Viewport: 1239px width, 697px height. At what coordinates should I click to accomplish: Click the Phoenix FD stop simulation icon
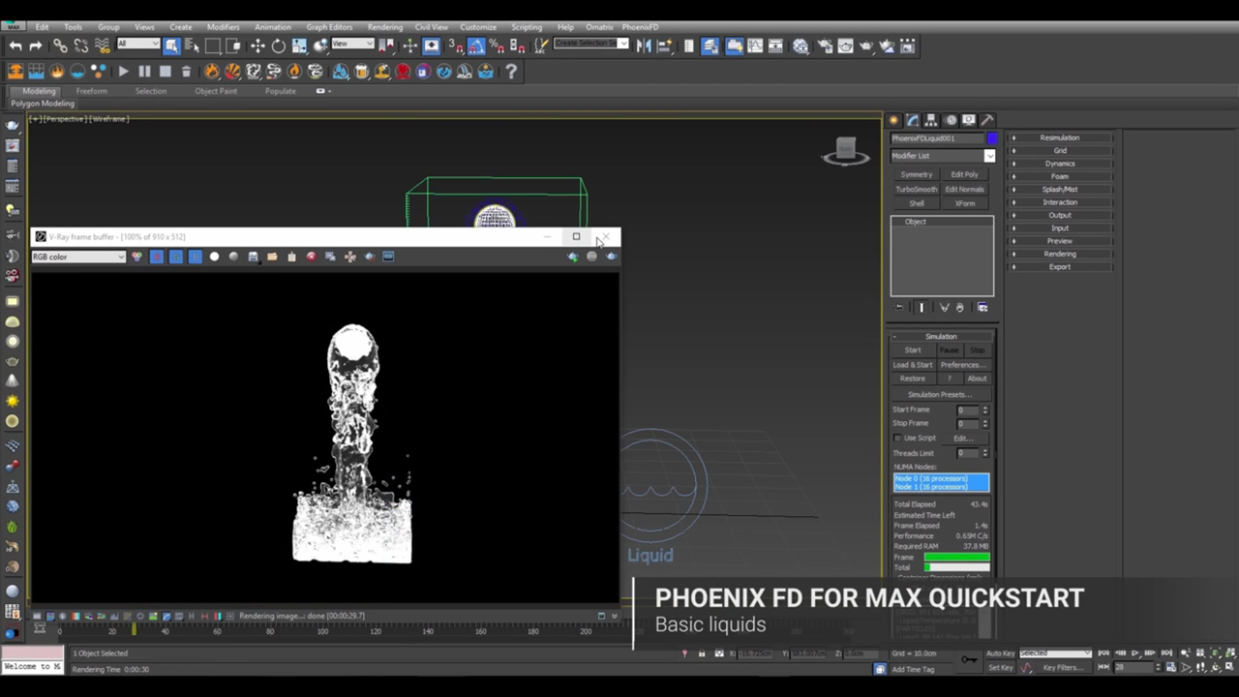pos(166,71)
